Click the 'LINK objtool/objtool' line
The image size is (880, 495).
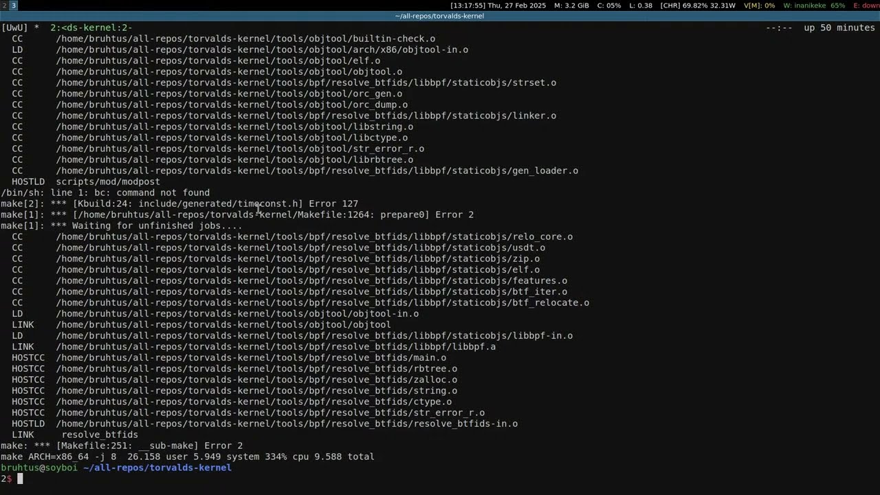click(201, 324)
